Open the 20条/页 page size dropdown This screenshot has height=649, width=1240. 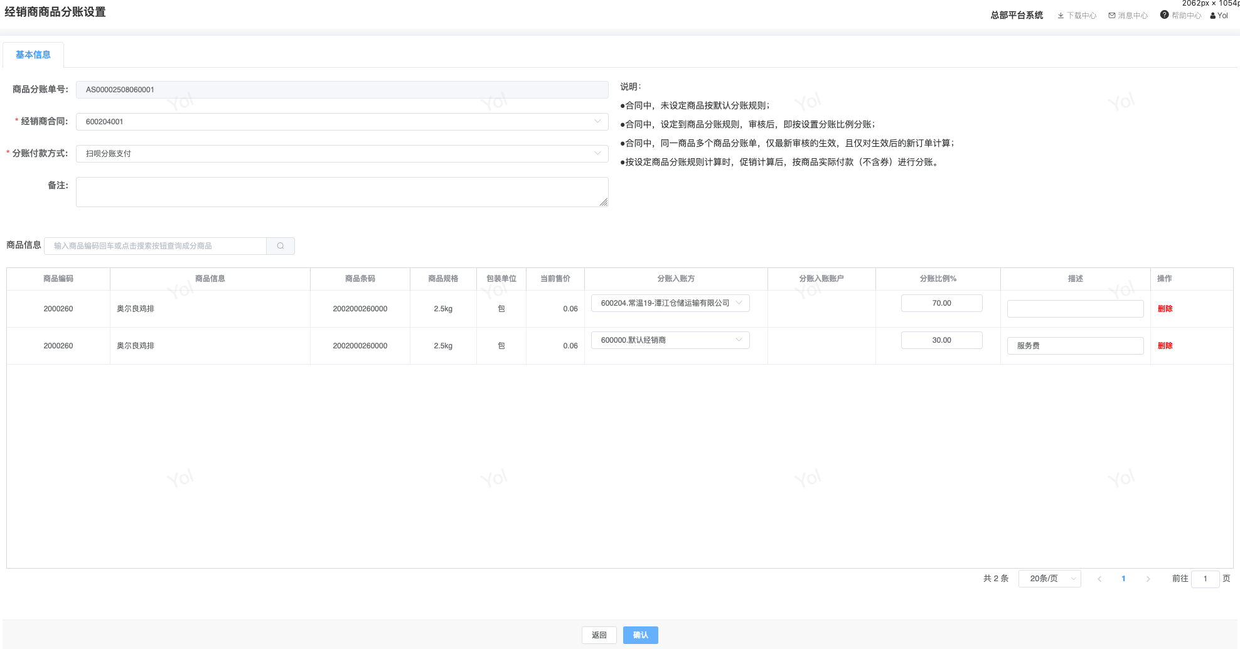pos(1050,579)
